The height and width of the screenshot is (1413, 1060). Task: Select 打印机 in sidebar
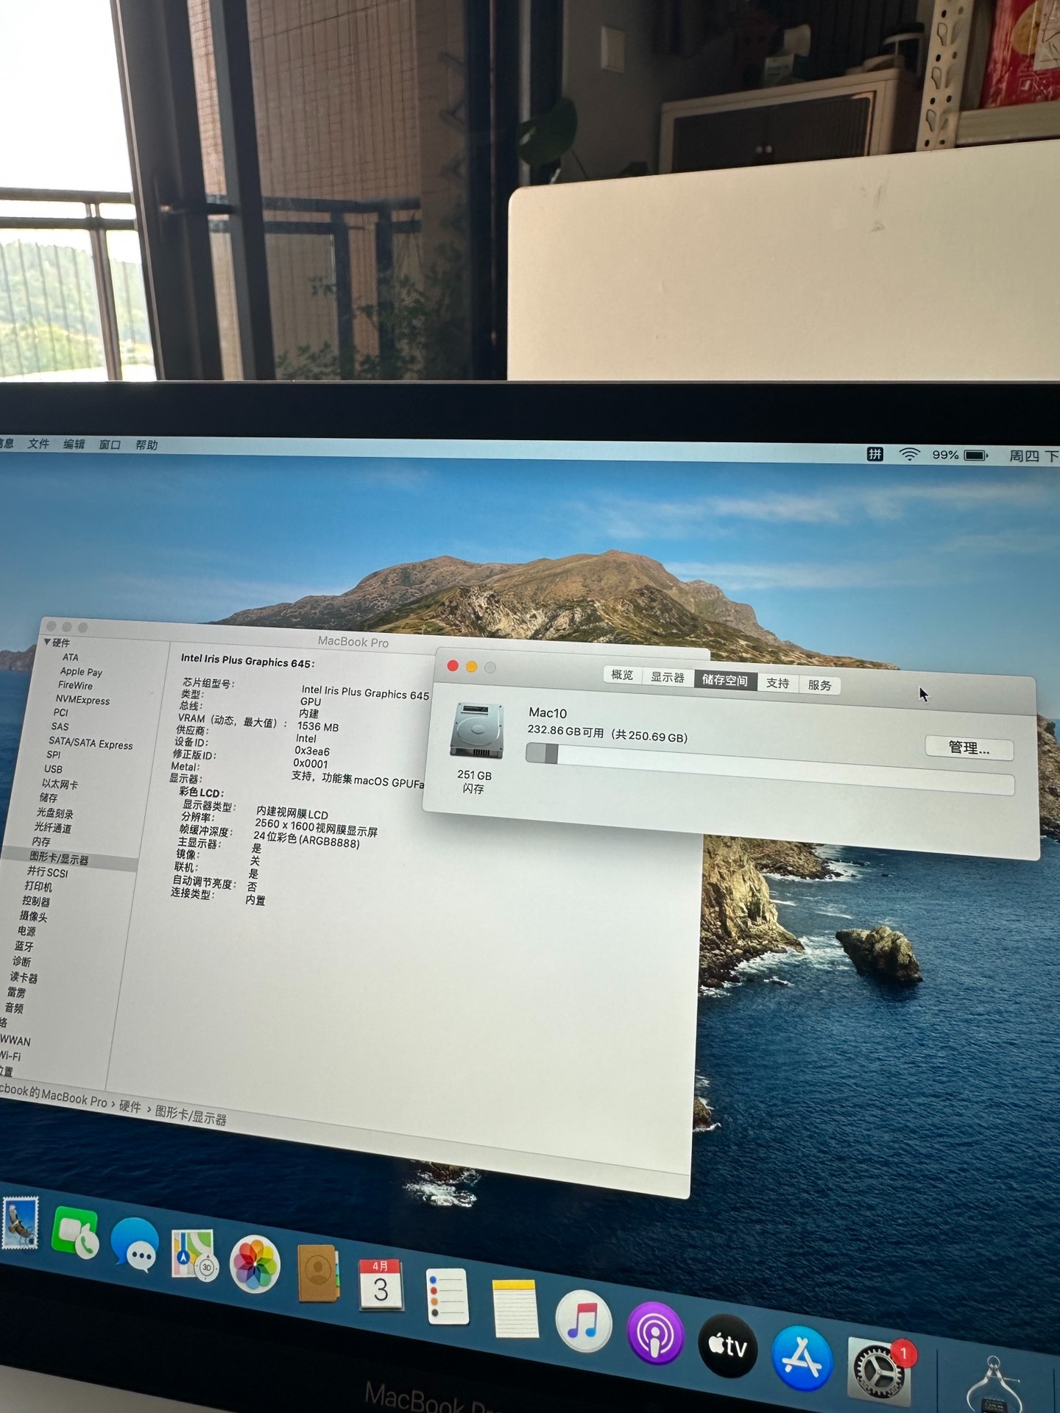coord(38,887)
